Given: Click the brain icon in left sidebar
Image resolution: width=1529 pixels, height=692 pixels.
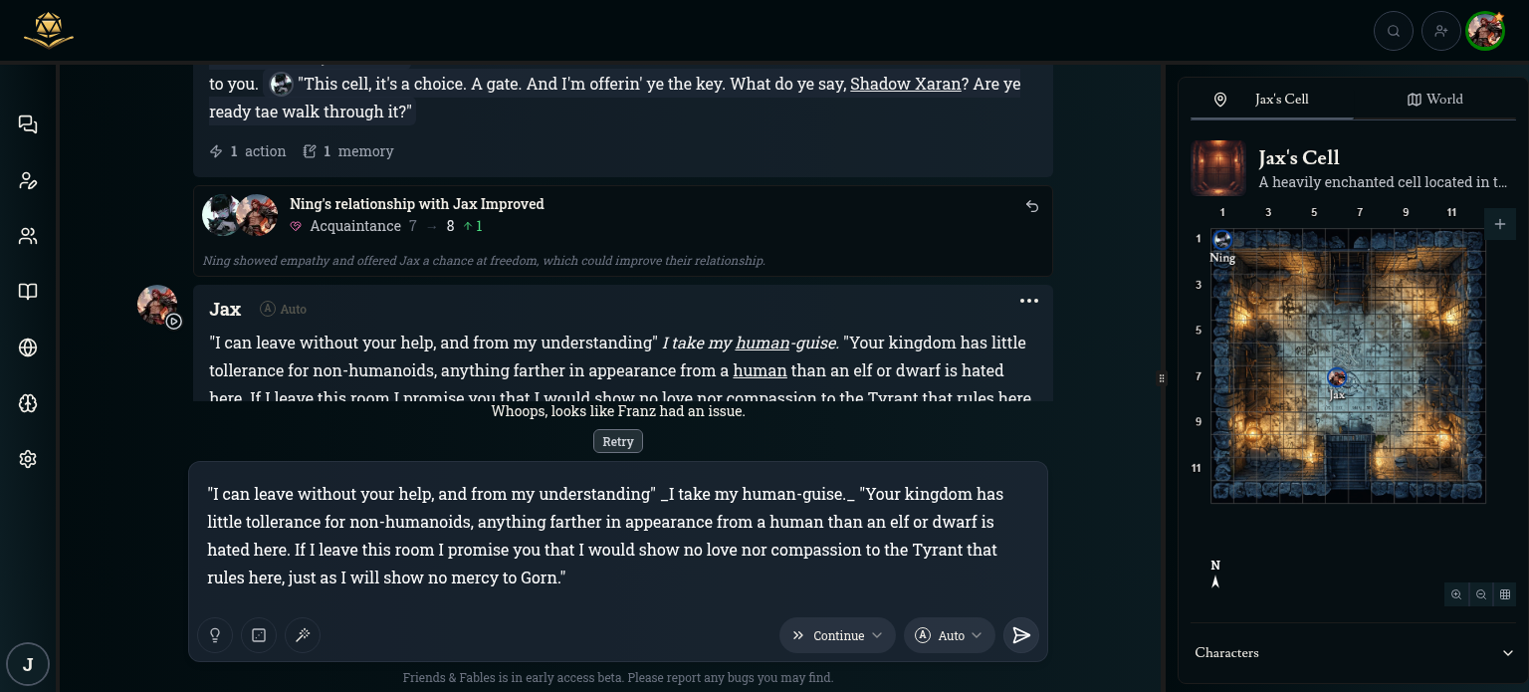Looking at the screenshot, I should coord(28,403).
